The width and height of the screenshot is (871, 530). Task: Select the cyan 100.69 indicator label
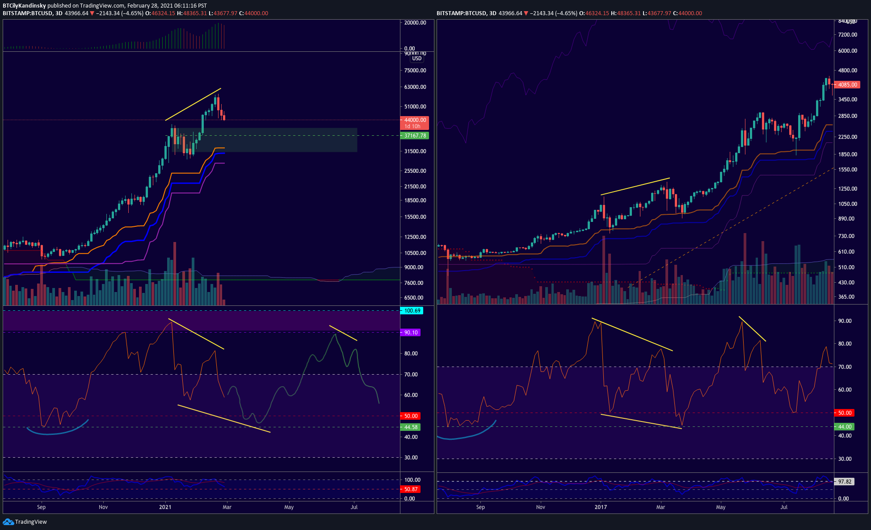tap(412, 311)
